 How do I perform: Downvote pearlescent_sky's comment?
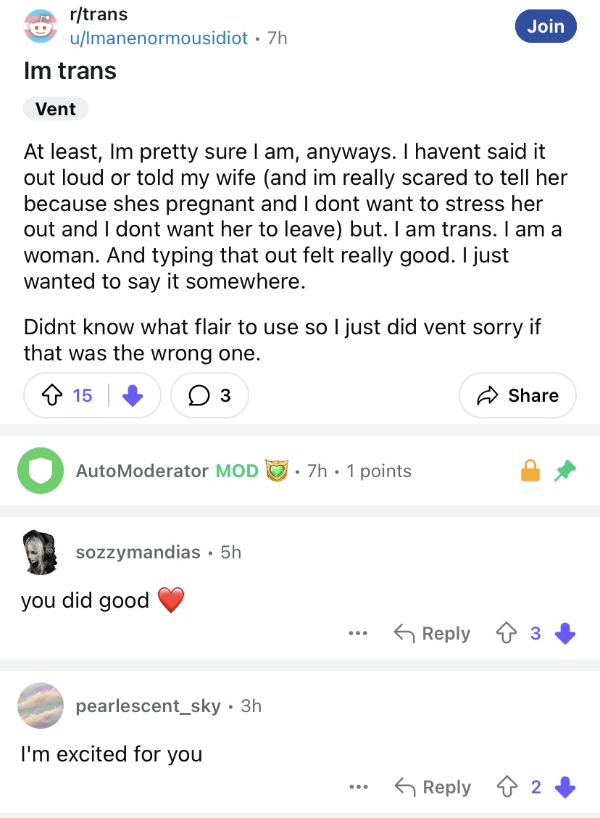[x=565, y=787]
